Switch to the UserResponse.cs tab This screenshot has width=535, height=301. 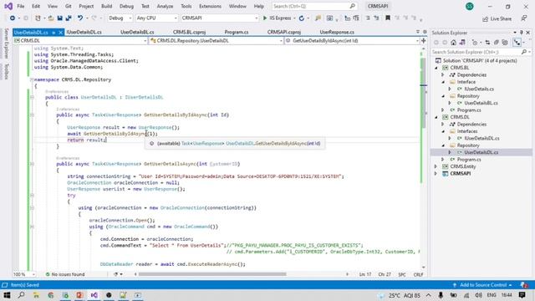coord(337,32)
